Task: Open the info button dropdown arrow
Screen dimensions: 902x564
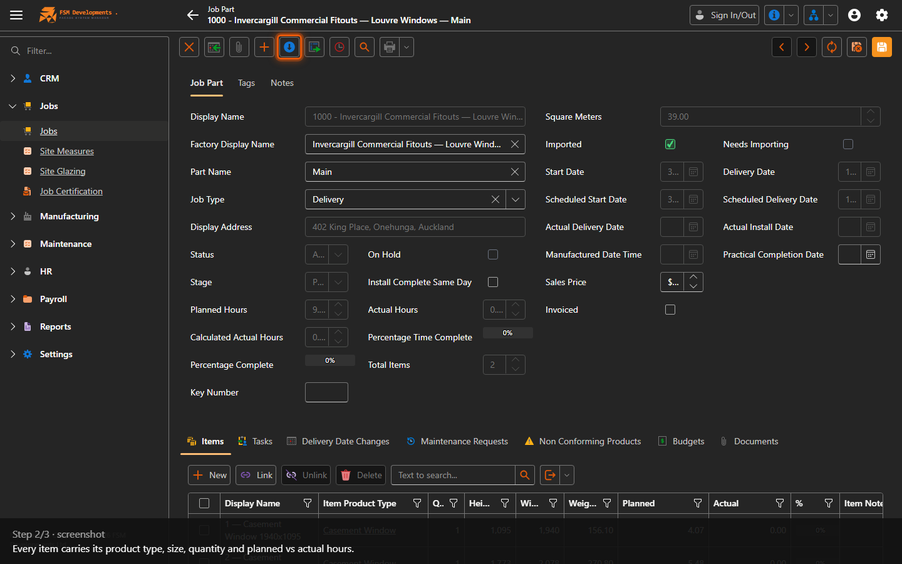Action: [791, 15]
